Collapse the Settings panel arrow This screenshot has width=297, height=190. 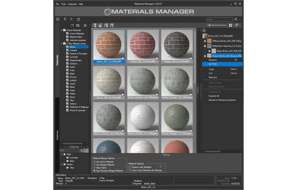[x=240, y=155]
